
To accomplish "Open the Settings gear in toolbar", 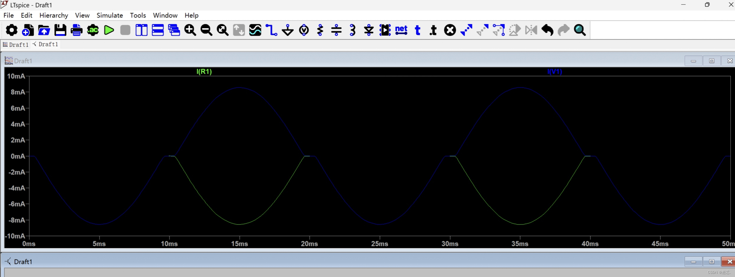I will click(x=12, y=30).
